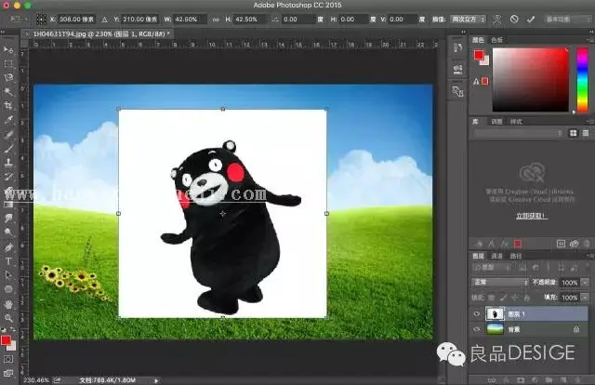Click libraries list view button
Viewport: 595px width, 385px height.
click(586, 133)
